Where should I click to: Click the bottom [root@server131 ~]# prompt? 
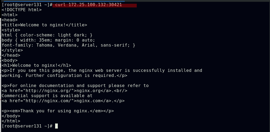point(27,126)
